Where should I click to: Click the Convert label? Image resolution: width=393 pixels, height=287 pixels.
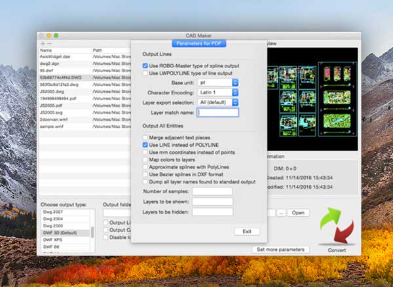coord(337,250)
